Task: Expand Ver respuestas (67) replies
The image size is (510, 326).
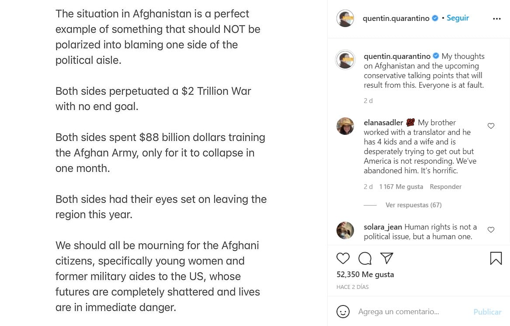Action: point(413,205)
